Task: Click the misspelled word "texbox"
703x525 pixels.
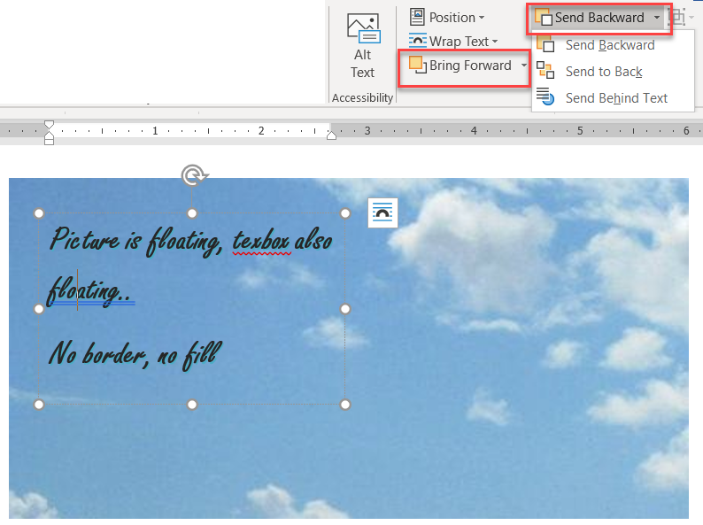Action: [261, 241]
